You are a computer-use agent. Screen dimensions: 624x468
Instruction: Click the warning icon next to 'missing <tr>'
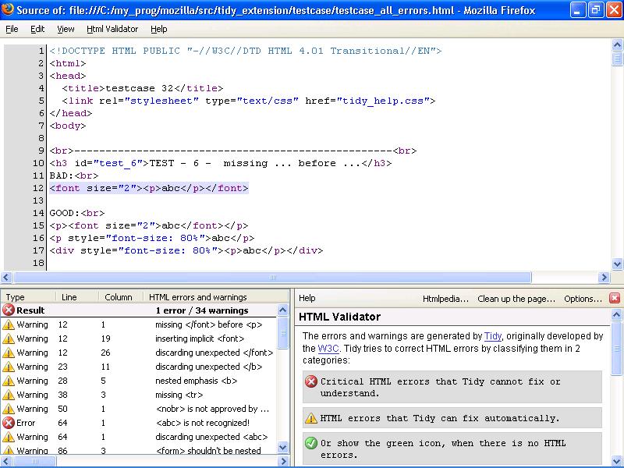(x=7, y=396)
